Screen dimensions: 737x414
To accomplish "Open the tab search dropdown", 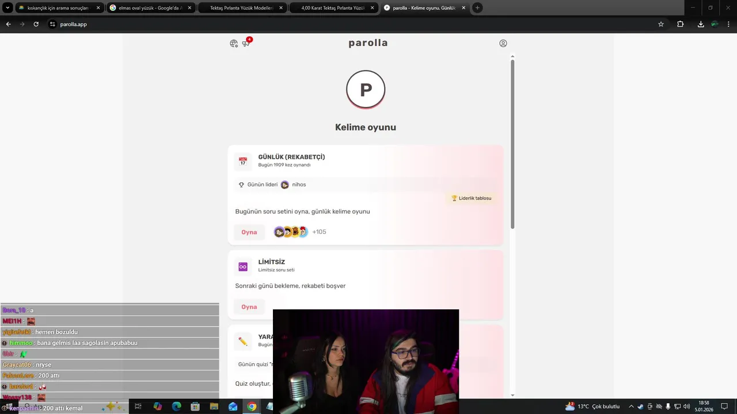I will click(x=7, y=8).
